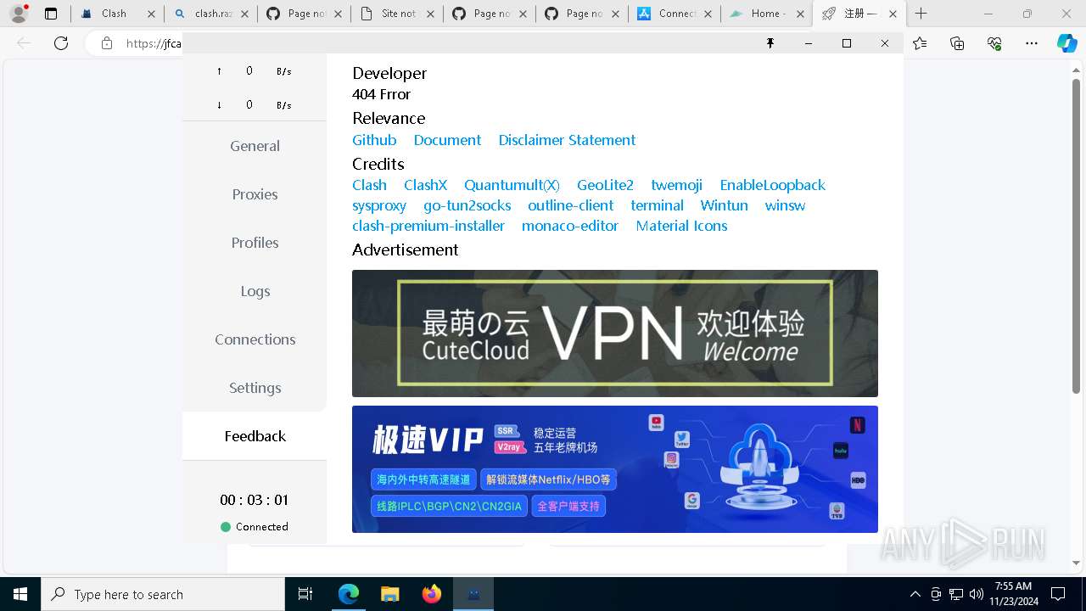Open the Copilot sidebar icon
The width and height of the screenshot is (1086, 611).
pyautogui.click(x=1066, y=43)
